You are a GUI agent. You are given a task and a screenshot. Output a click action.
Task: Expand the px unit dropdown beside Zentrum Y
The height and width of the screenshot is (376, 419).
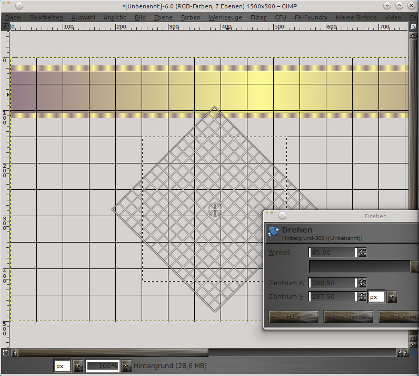pos(391,297)
